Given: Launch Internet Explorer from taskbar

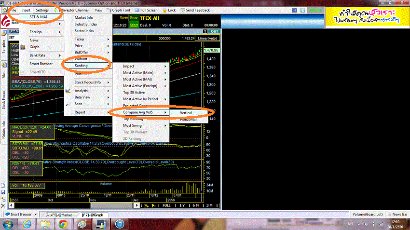Looking at the screenshot, I should (27, 224).
